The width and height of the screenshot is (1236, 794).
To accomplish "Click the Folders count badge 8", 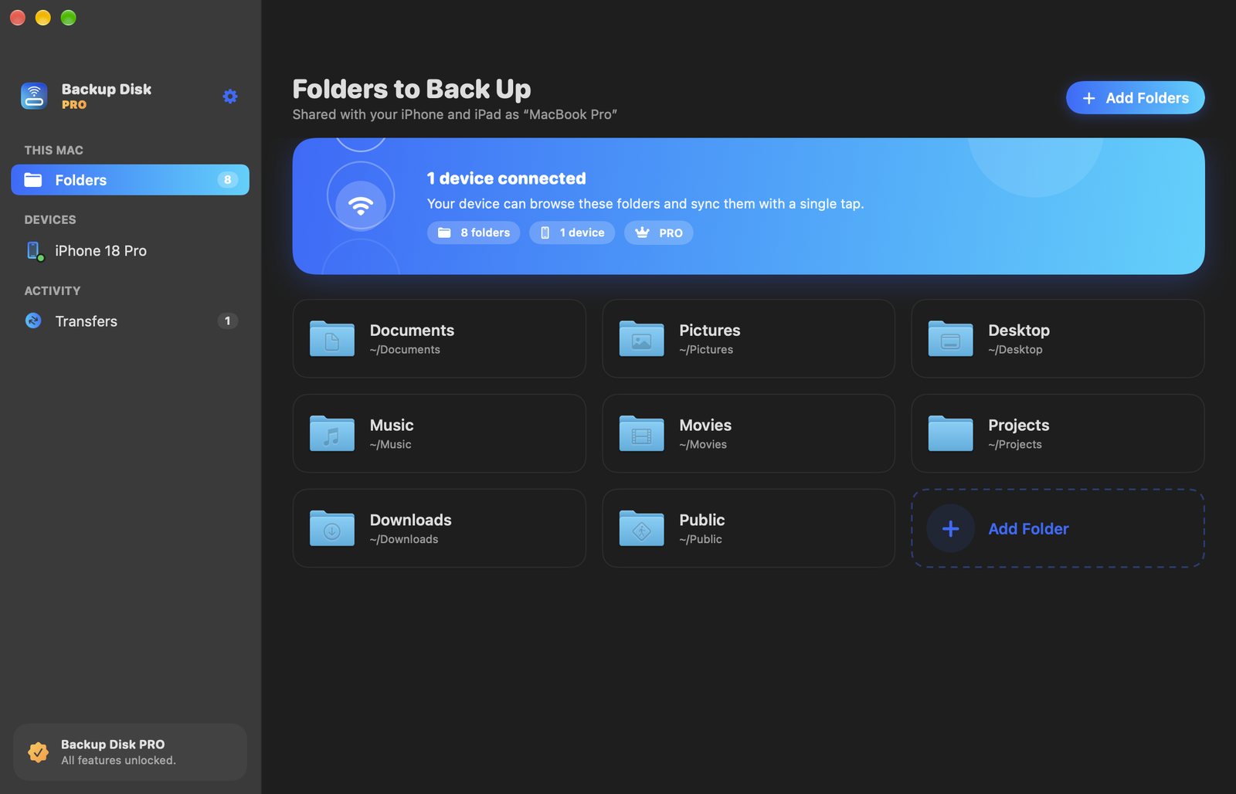I will coord(227,180).
